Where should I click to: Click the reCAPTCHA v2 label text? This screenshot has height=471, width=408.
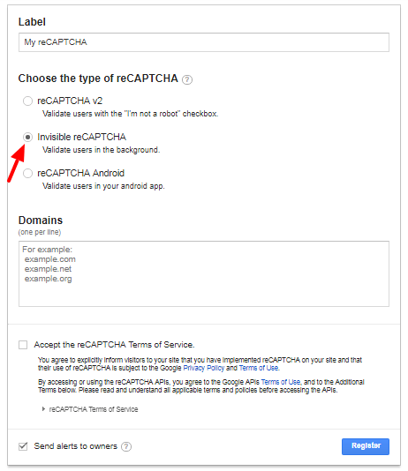click(70, 101)
